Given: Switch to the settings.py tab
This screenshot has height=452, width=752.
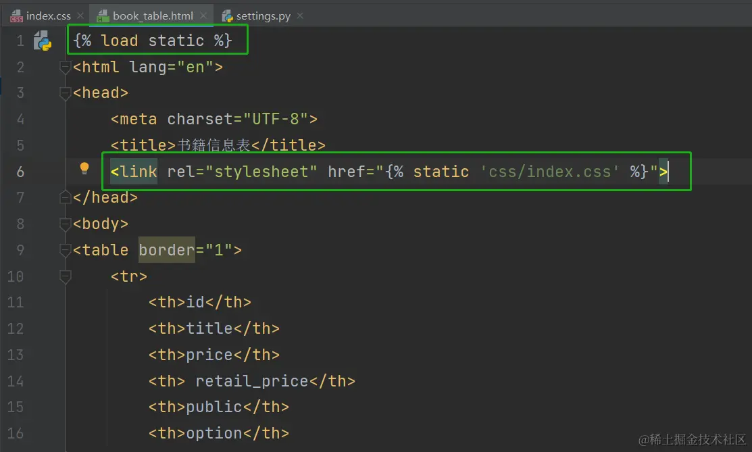Looking at the screenshot, I should (263, 16).
